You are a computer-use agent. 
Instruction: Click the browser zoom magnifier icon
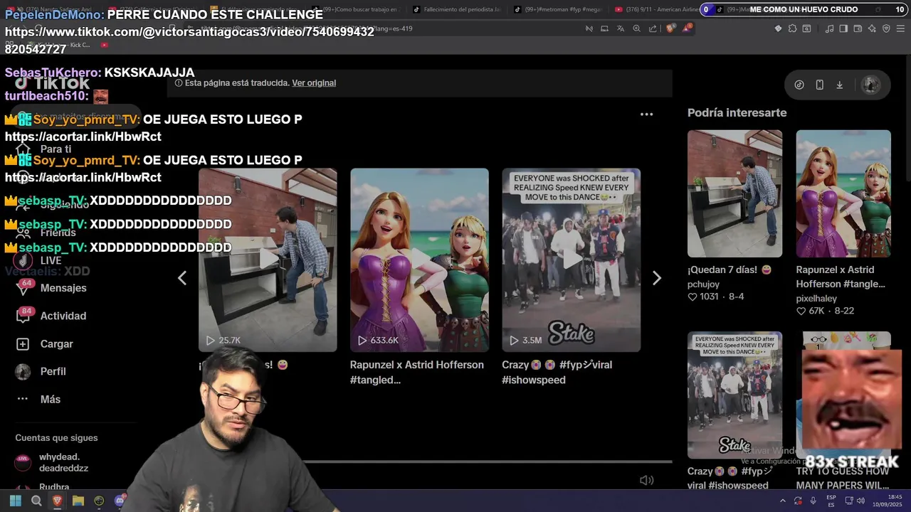coord(636,28)
